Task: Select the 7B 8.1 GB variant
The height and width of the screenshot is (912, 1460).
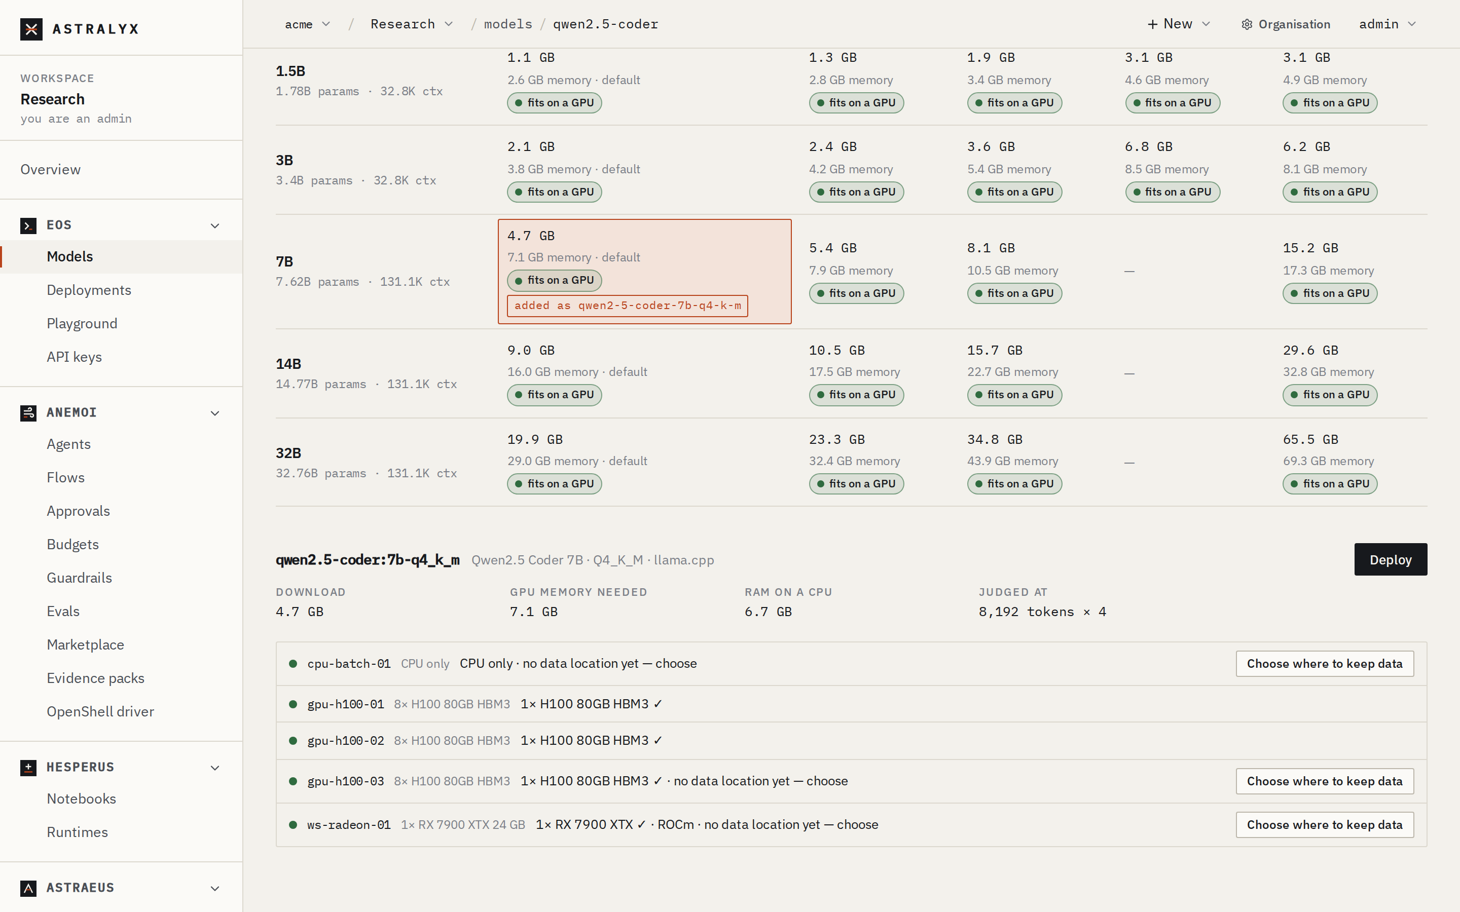Action: (x=1032, y=272)
